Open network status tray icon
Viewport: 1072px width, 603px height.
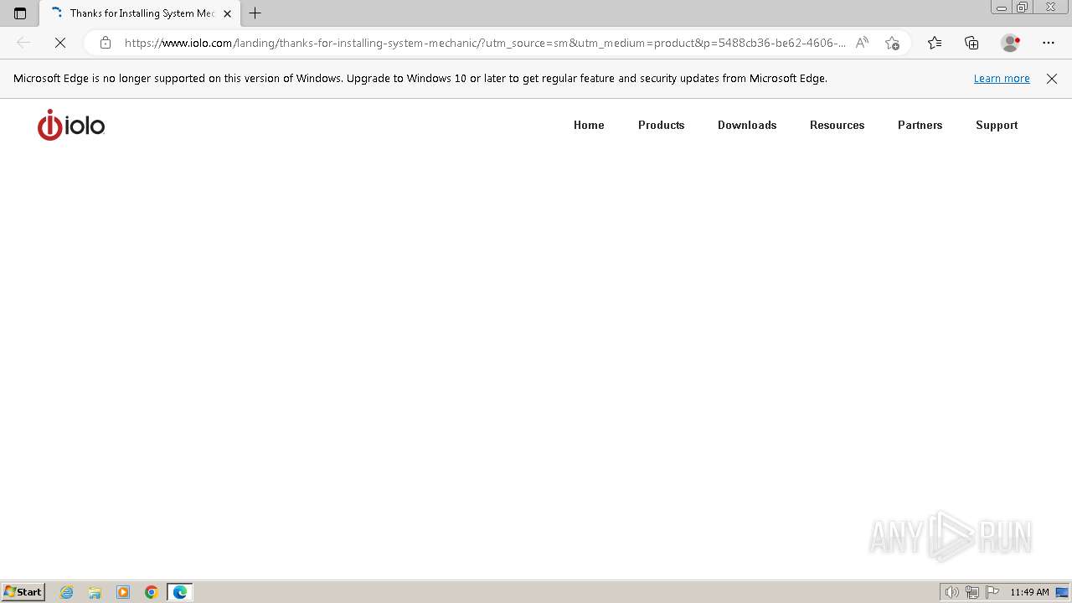pos(972,592)
